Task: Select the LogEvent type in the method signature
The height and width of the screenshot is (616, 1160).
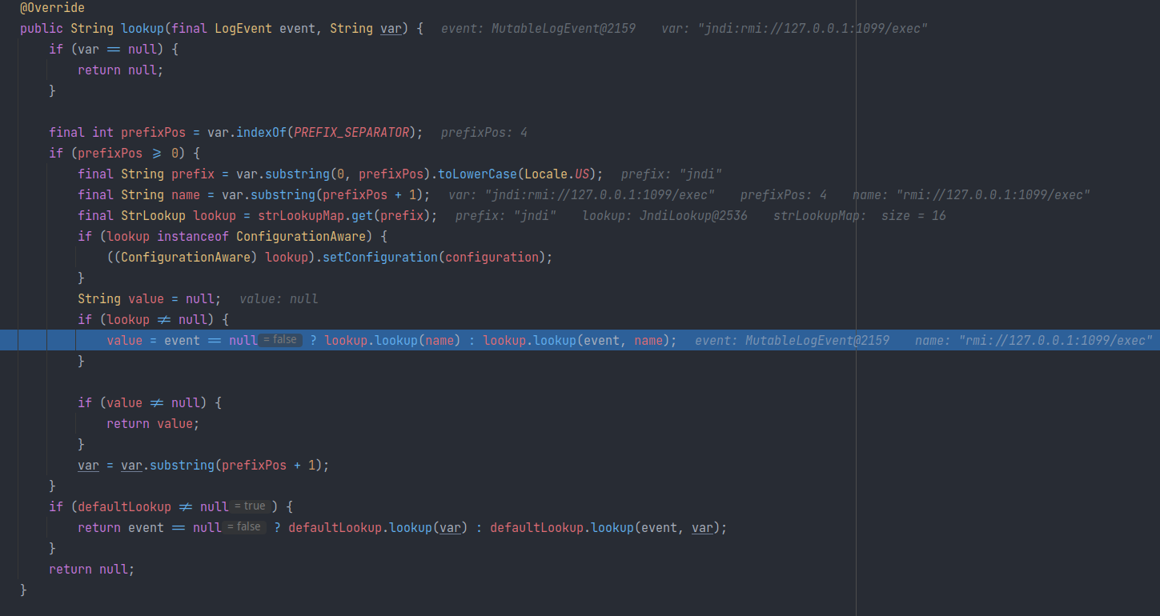Action: [x=243, y=28]
